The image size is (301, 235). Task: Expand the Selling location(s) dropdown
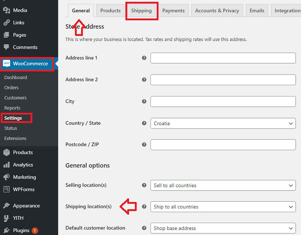(x=223, y=185)
